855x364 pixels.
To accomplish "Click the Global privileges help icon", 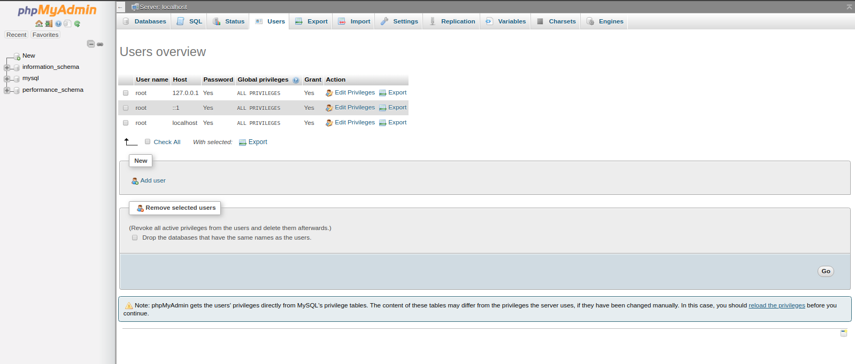I will tap(296, 80).
